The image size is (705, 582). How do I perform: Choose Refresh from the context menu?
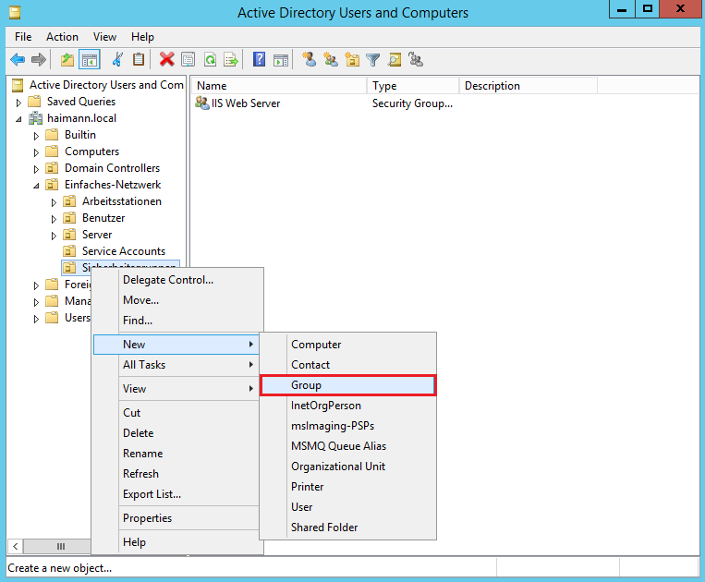pos(176,474)
